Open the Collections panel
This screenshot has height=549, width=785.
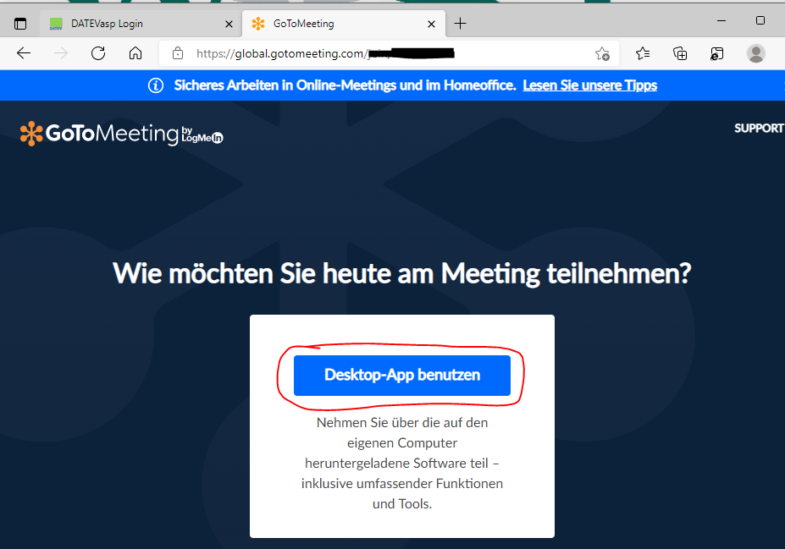[680, 53]
